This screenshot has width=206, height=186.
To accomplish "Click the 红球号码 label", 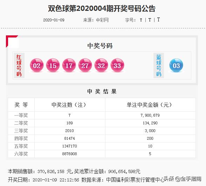I will point(19,66).
